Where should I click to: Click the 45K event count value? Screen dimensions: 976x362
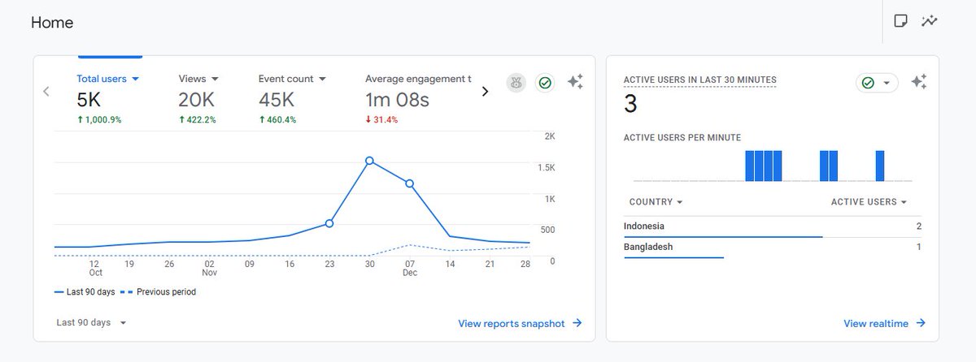[277, 101]
